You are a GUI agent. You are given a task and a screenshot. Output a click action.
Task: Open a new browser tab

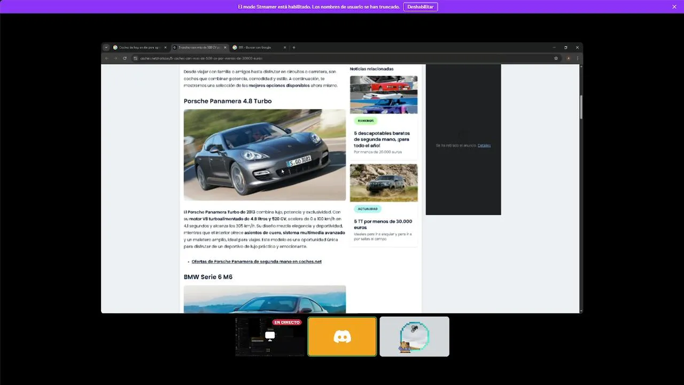294,48
